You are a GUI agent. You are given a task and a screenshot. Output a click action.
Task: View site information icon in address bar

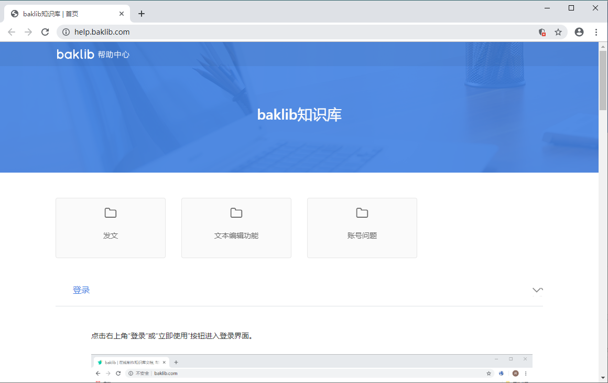(x=67, y=32)
